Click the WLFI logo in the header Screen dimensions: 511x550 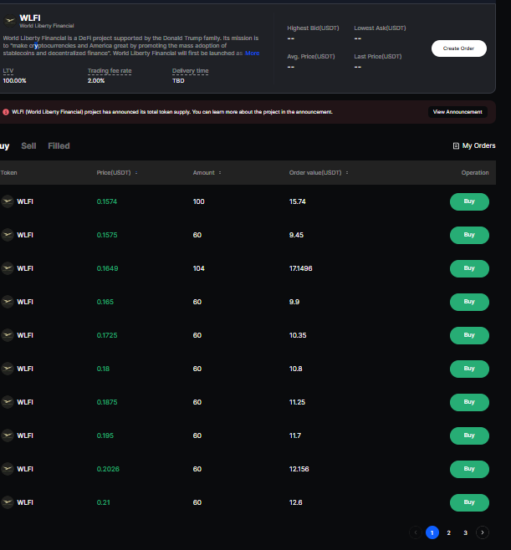pos(10,21)
